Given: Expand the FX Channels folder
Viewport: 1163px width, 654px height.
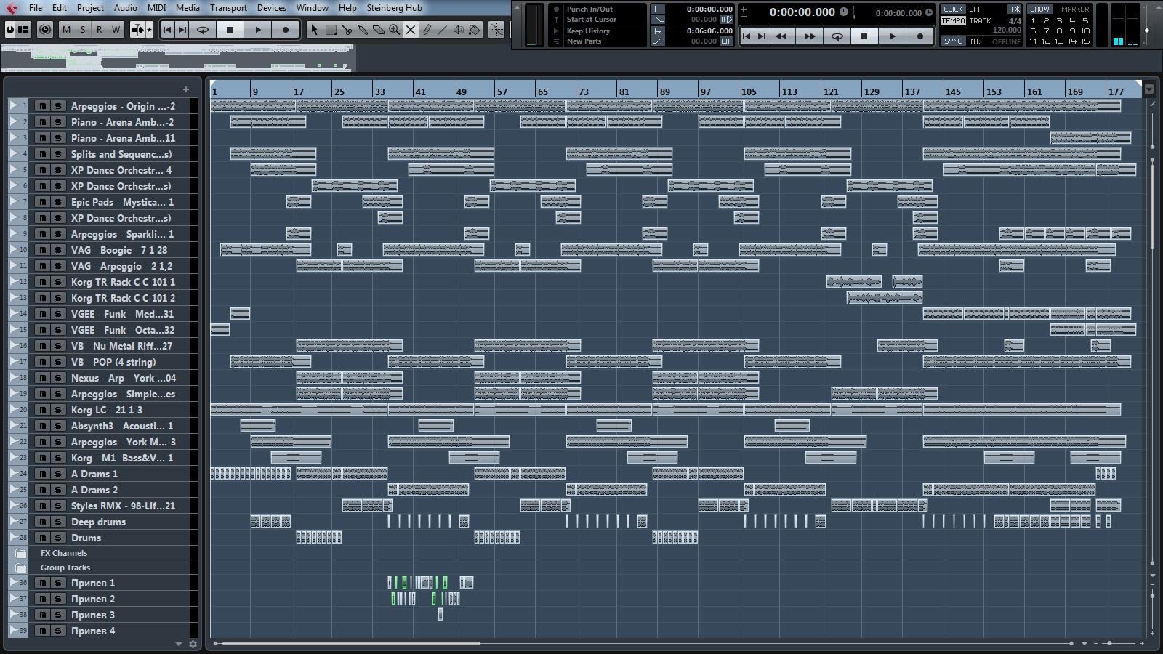Looking at the screenshot, I should point(21,553).
